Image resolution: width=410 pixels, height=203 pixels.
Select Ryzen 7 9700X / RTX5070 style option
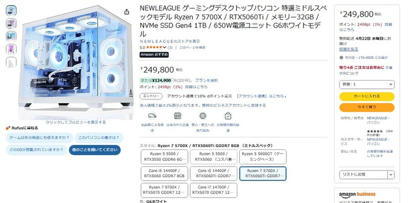pos(164,190)
